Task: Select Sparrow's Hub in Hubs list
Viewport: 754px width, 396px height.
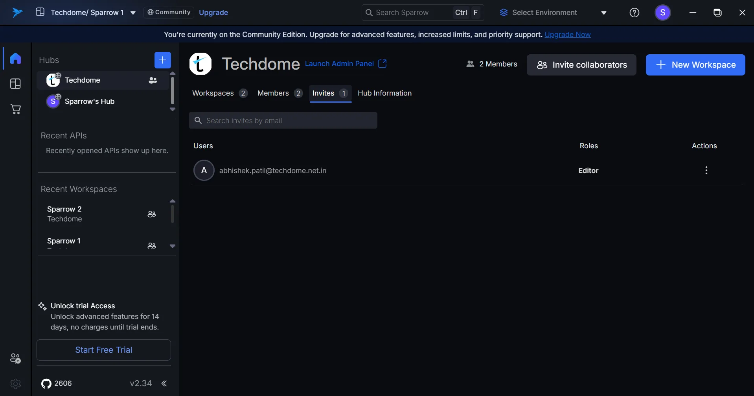Action: (103, 101)
